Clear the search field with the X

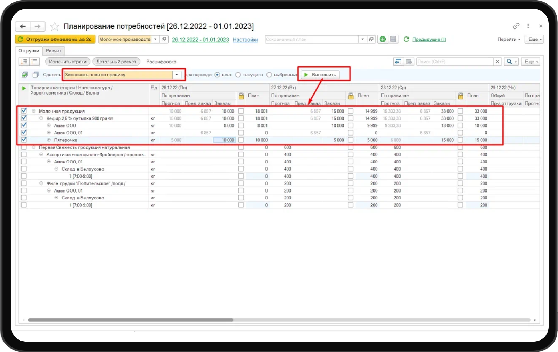(497, 62)
